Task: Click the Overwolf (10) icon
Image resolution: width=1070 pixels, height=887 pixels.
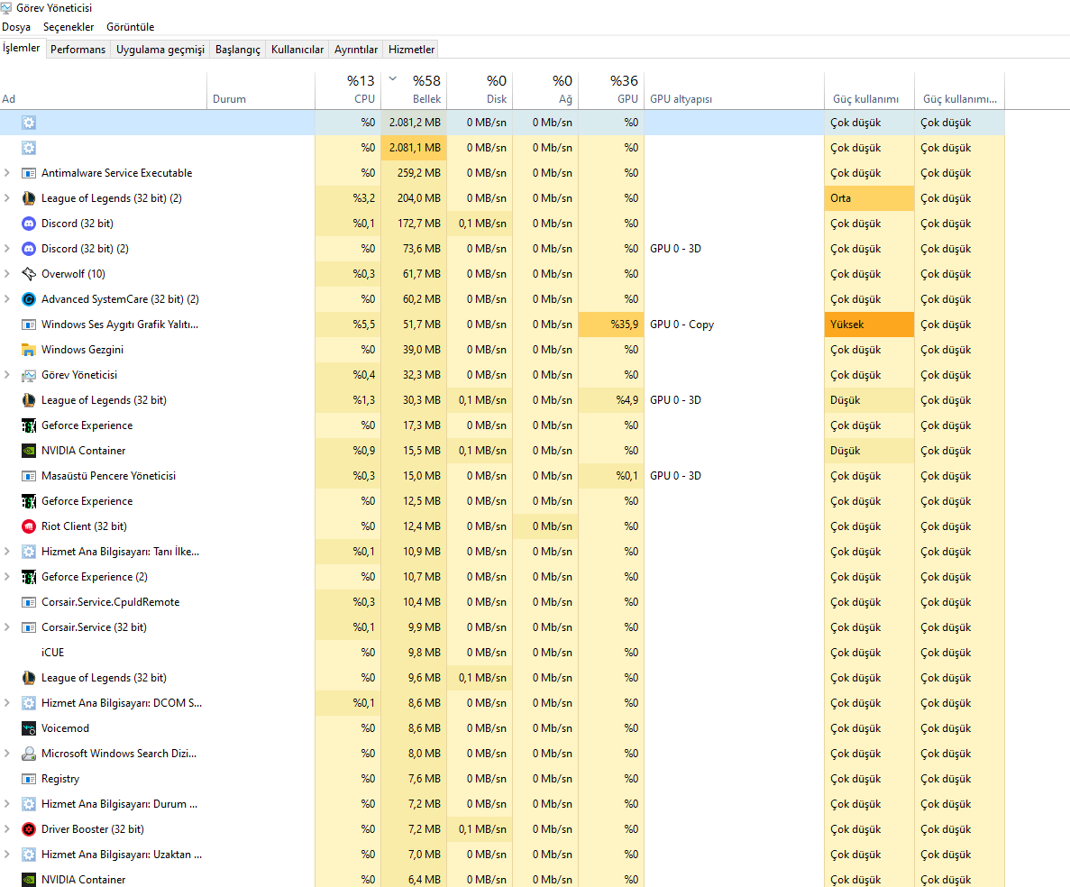Action: coord(29,274)
